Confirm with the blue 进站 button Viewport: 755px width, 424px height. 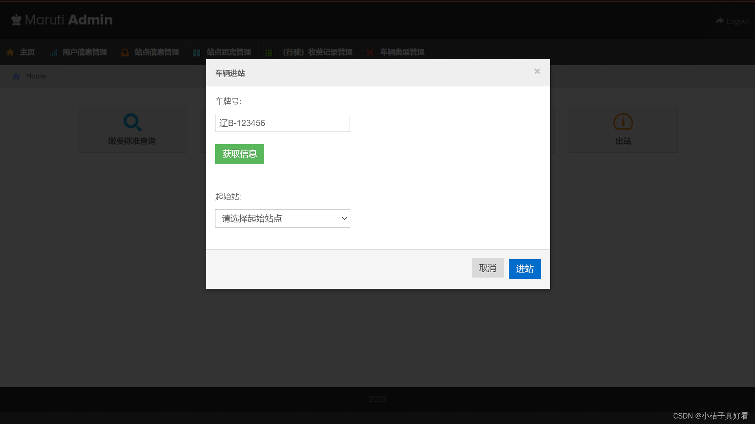[525, 269]
